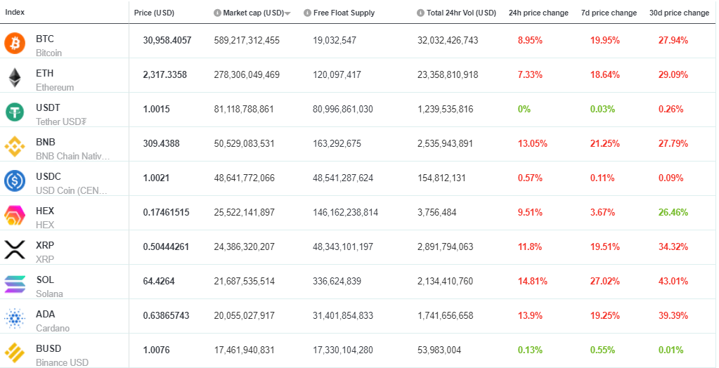Open the BUSD ticker link
The image size is (719, 368).
click(x=48, y=349)
